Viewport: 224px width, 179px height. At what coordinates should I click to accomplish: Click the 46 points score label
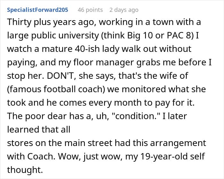click(x=90, y=10)
